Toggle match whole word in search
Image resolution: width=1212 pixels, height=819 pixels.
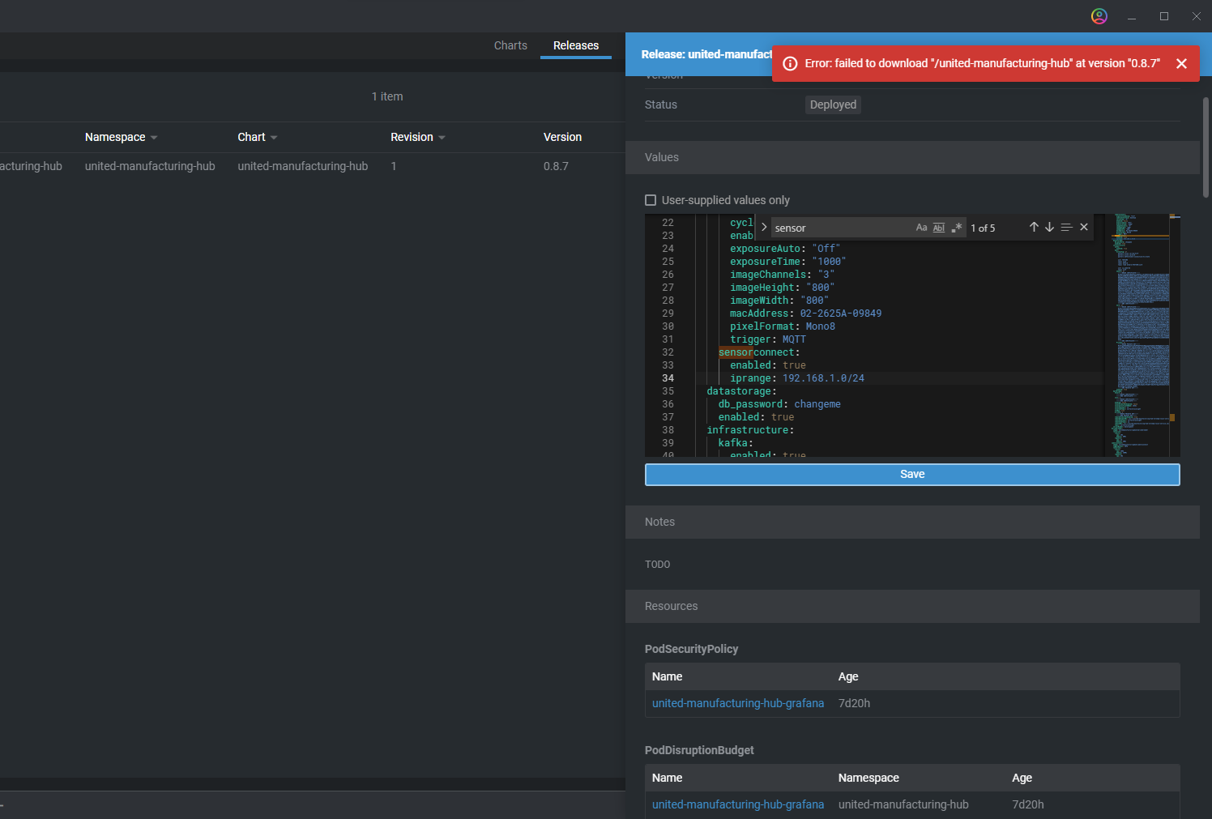tap(939, 228)
